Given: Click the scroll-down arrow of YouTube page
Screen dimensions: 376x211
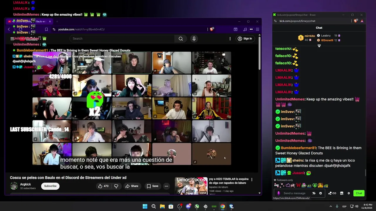Looking at the screenshot, I should point(259,193).
